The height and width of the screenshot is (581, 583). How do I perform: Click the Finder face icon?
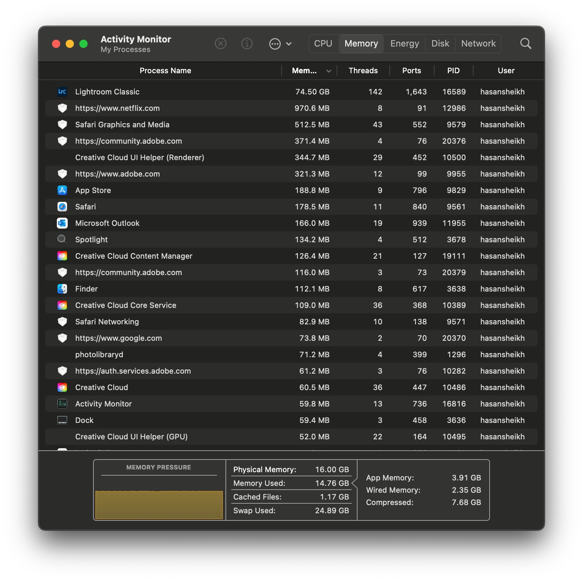pos(62,289)
